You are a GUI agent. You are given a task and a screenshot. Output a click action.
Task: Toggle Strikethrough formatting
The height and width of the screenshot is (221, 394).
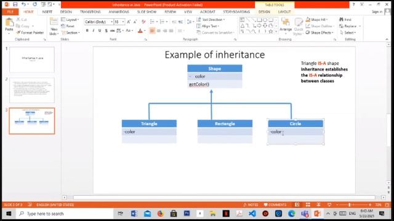click(112, 31)
